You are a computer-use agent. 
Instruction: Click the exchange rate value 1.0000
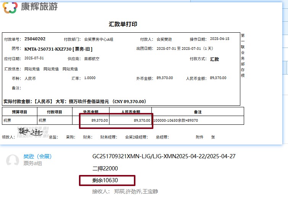pyautogui.click(x=90, y=78)
